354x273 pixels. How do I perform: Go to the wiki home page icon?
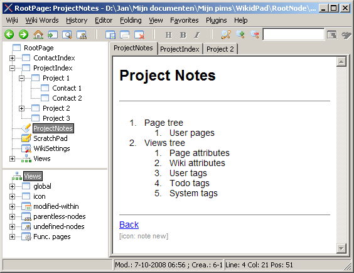pos(38,35)
